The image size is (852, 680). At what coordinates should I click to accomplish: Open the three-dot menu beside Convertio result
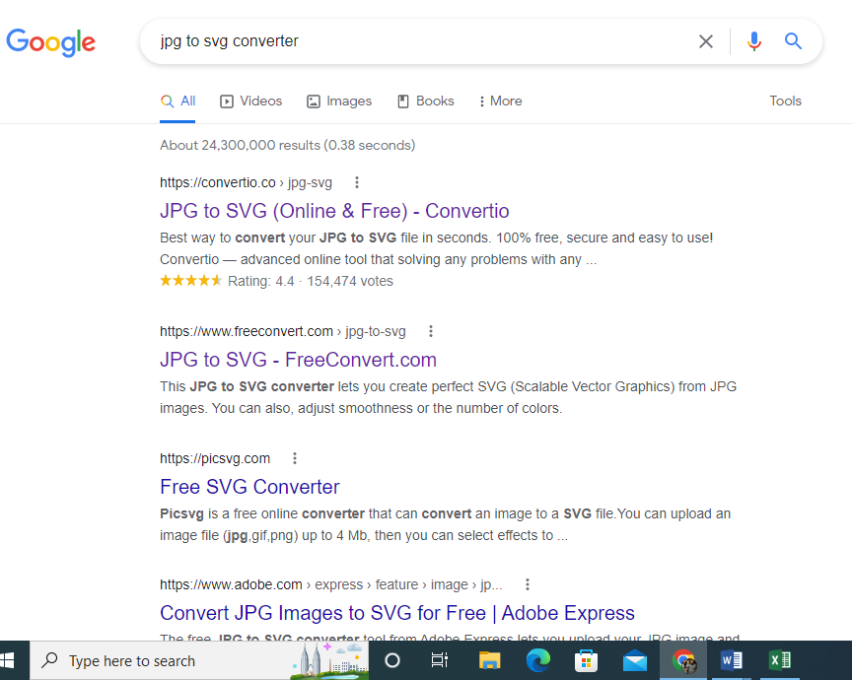[x=356, y=182]
